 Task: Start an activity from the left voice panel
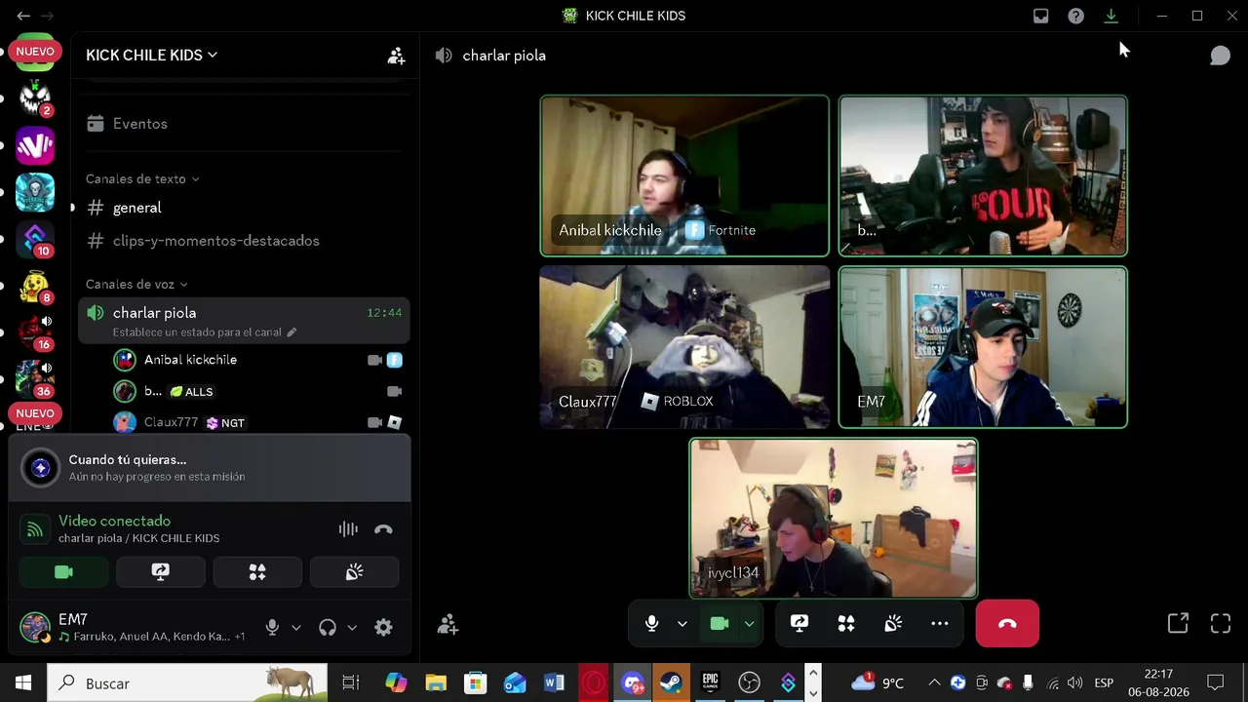[x=257, y=572]
